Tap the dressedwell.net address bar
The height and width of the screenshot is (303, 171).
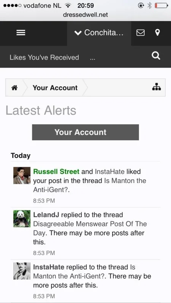tap(85, 15)
